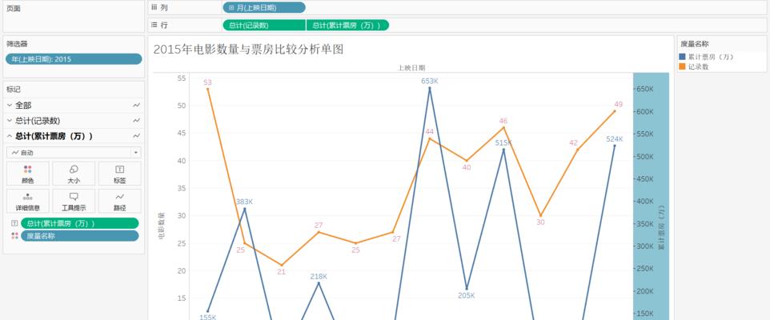The height and width of the screenshot is (320, 770).
Task: Click the orange 记录数 legend swatch
Action: [682, 66]
